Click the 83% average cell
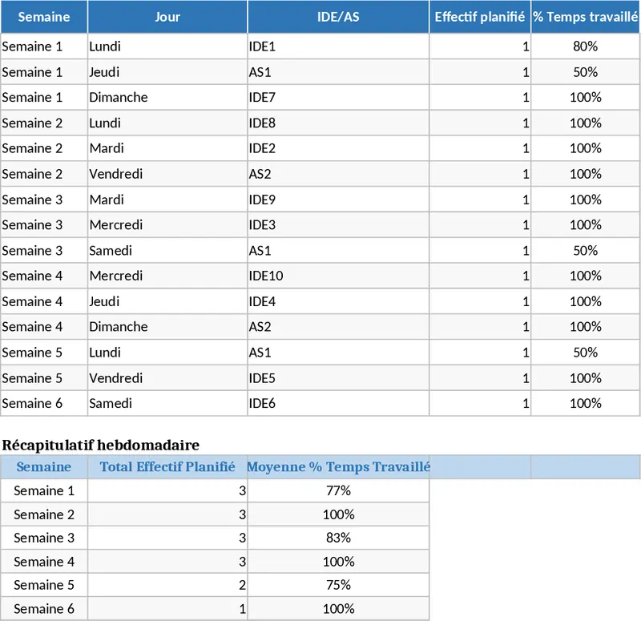This screenshot has width=641, height=621. pos(338,538)
